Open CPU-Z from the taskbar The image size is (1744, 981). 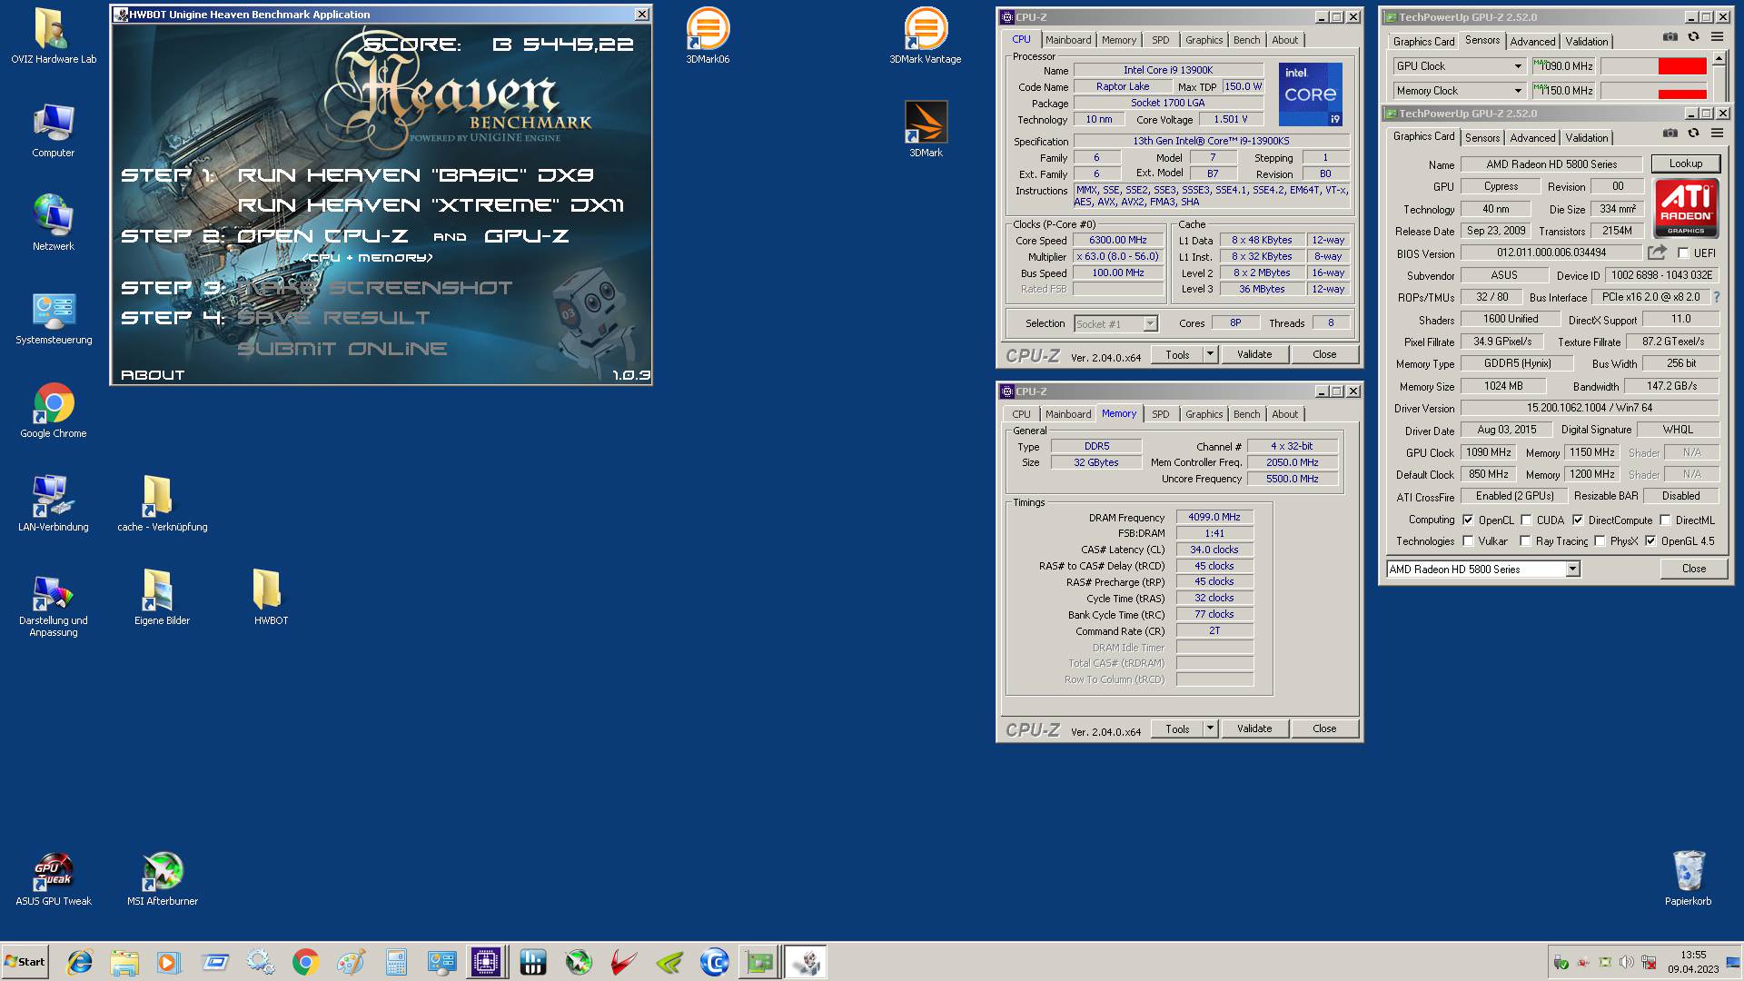click(486, 962)
